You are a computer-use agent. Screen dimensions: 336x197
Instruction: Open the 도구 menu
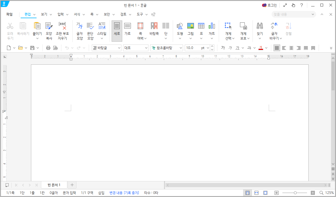click(140, 14)
